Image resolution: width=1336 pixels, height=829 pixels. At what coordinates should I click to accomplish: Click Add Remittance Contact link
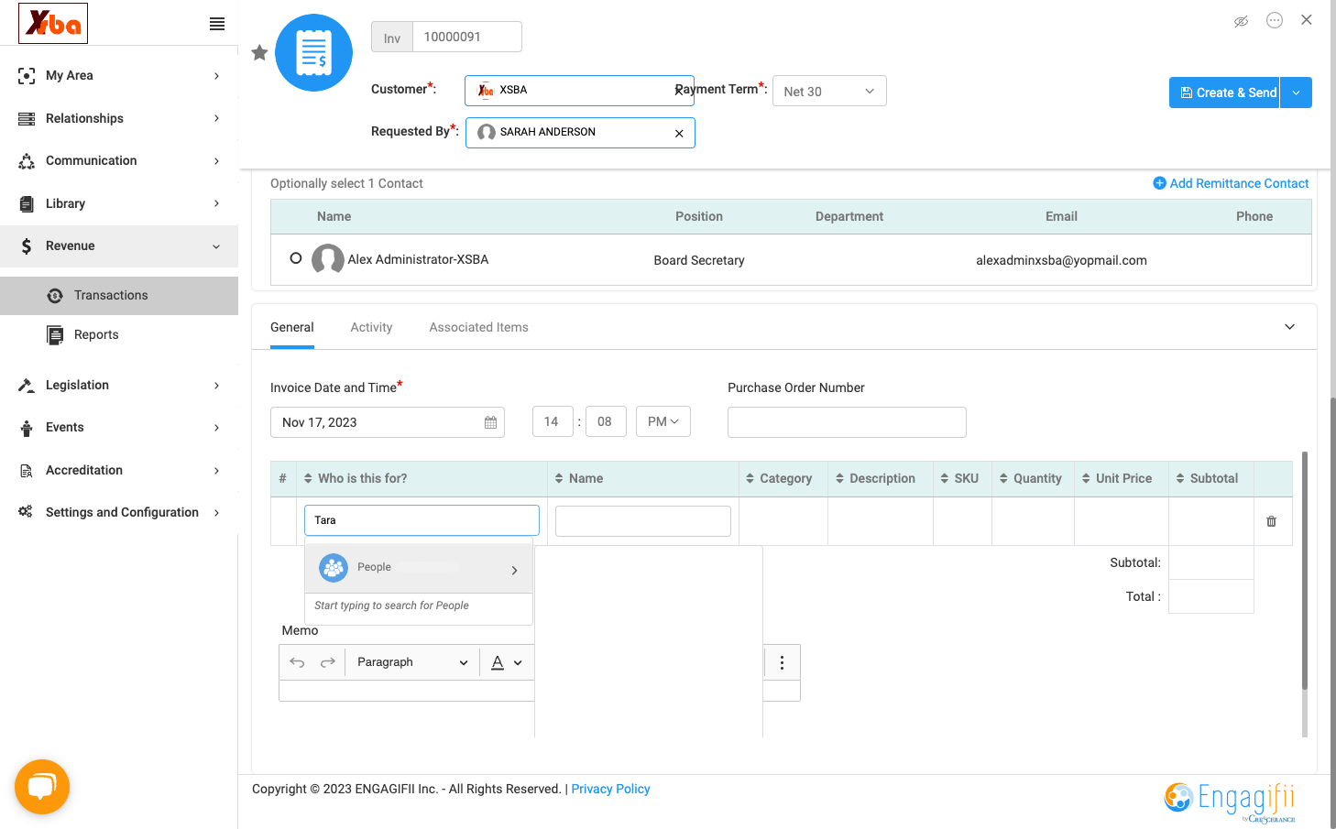pyautogui.click(x=1231, y=183)
